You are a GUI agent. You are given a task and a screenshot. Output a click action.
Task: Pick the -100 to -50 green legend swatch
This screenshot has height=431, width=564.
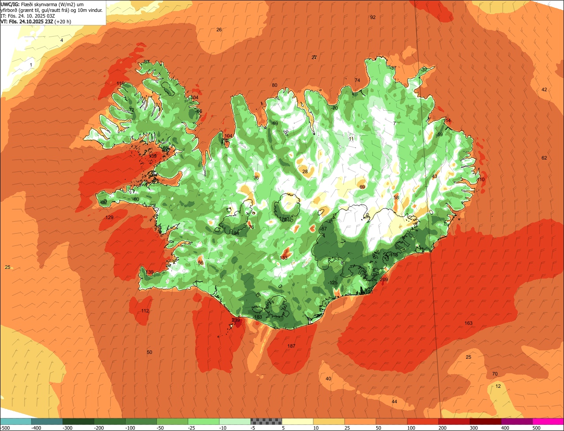pos(141,421)
